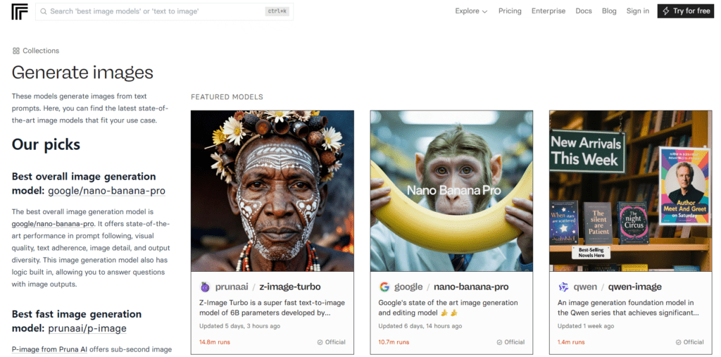The height and width of the screenshot is (357, 721).
Task: Open the z-image-turbo tribal portrait thumbnail
Action: click(x=270, y=191)
